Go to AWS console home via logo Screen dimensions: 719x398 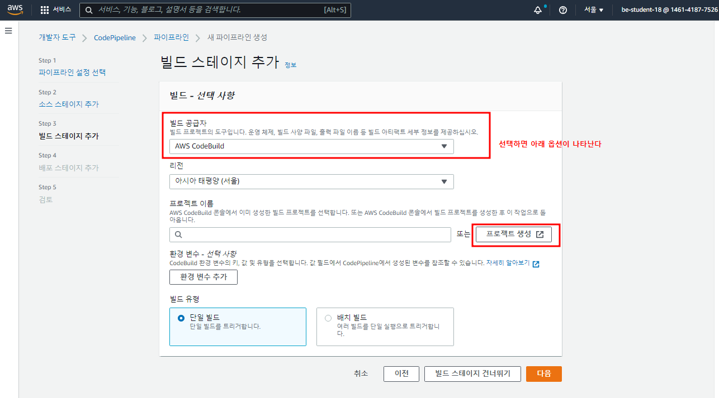click(15, 9)
